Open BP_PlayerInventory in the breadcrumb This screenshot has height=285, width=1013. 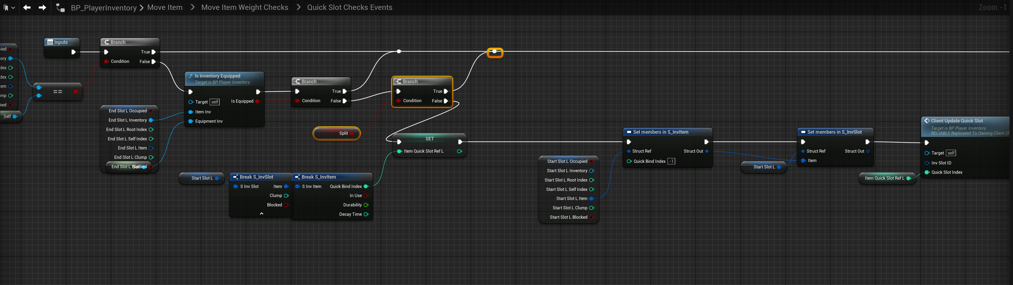(x=103, y=8)
